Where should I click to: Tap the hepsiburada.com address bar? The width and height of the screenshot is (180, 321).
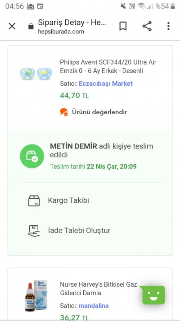(x=72, y=27)
